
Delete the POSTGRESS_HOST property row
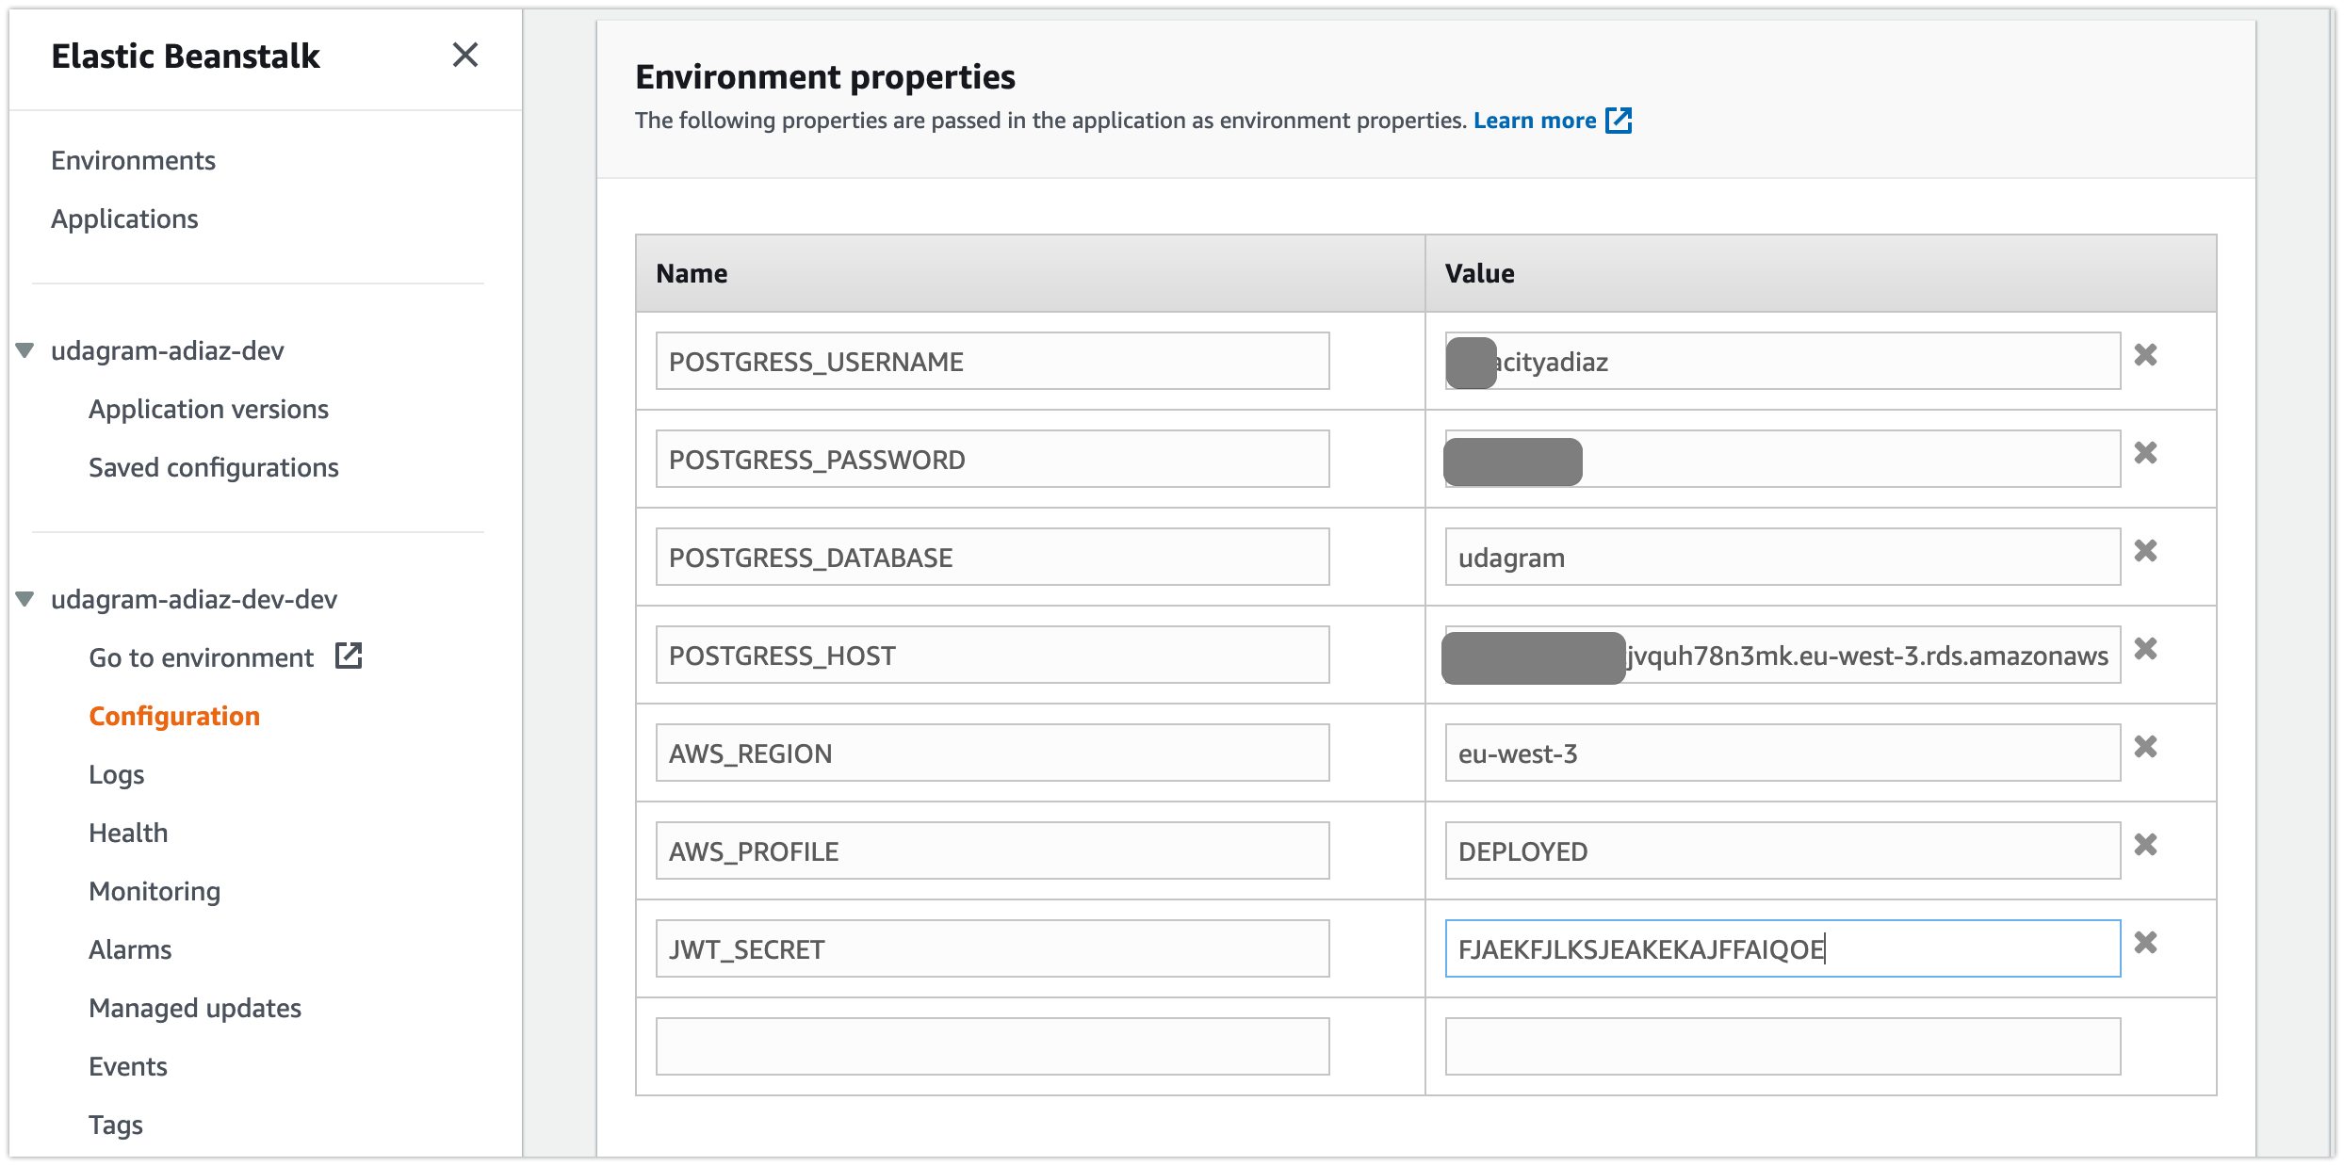point(2145,649)
